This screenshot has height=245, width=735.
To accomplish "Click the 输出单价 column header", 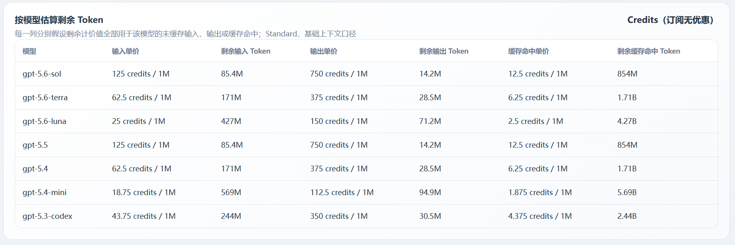I will 324,51.
